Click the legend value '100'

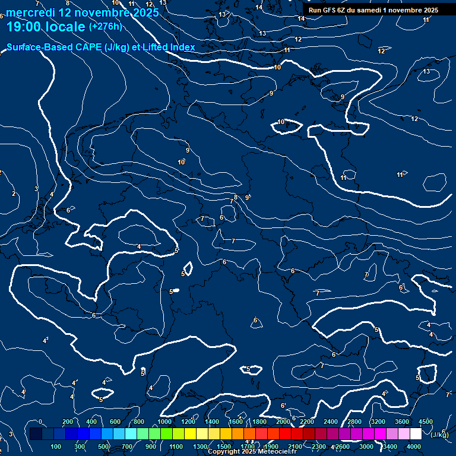[56, 446]
